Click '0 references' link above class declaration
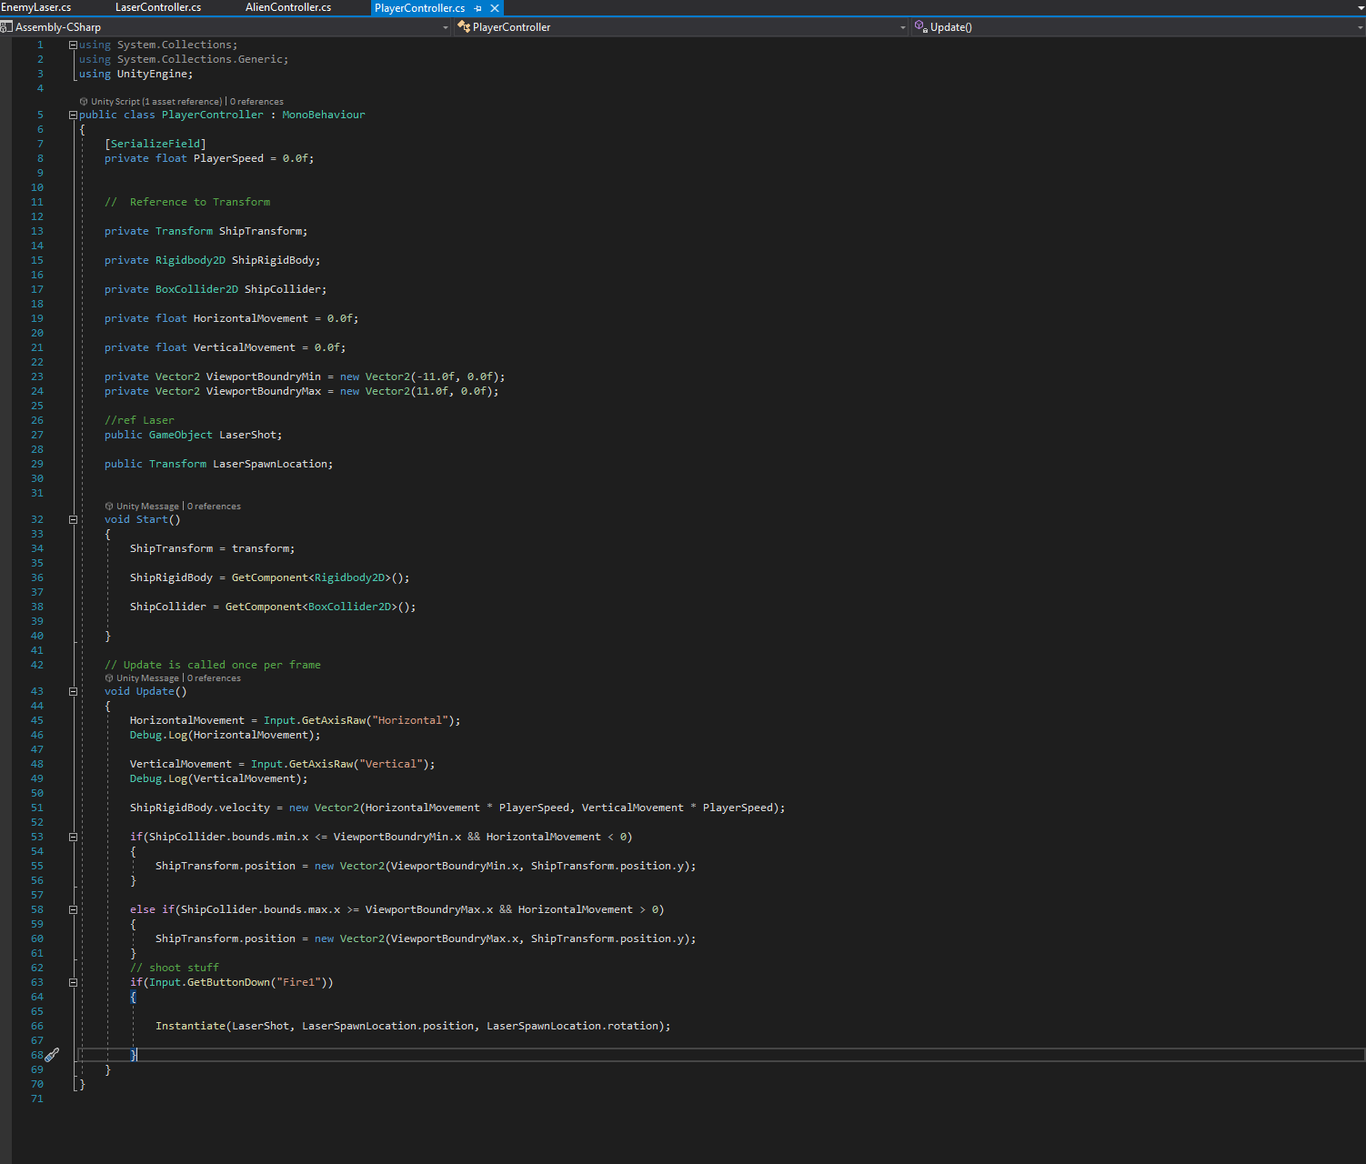The image size is (1366, 1164). click(256, 102)
